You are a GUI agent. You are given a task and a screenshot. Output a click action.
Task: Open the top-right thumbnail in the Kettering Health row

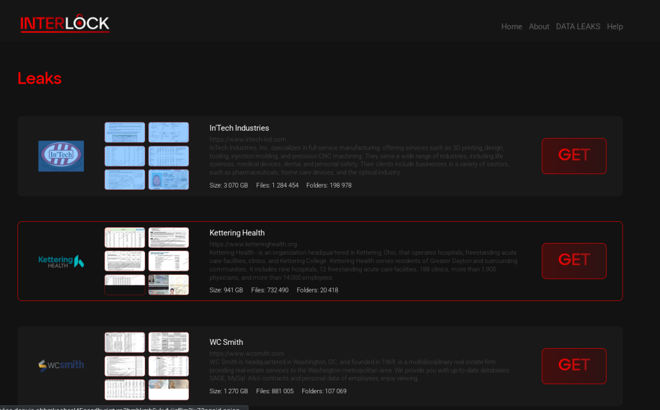(x=168, y=238)
